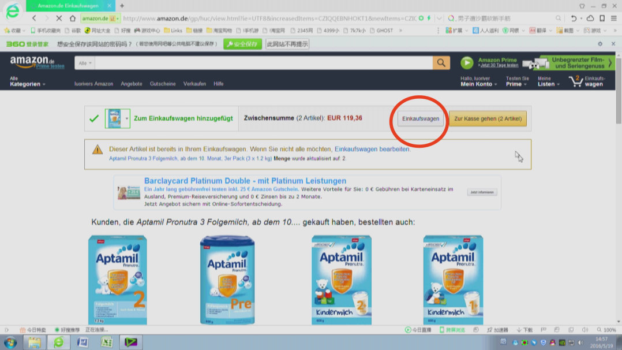Open Angebote nav item
Screen dimensions: 622x350
pos(132,84)
